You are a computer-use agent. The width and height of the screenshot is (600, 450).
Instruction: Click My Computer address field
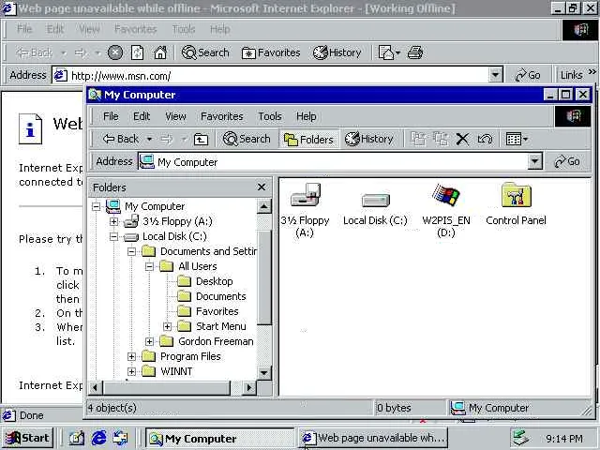[x=333, y=161]
